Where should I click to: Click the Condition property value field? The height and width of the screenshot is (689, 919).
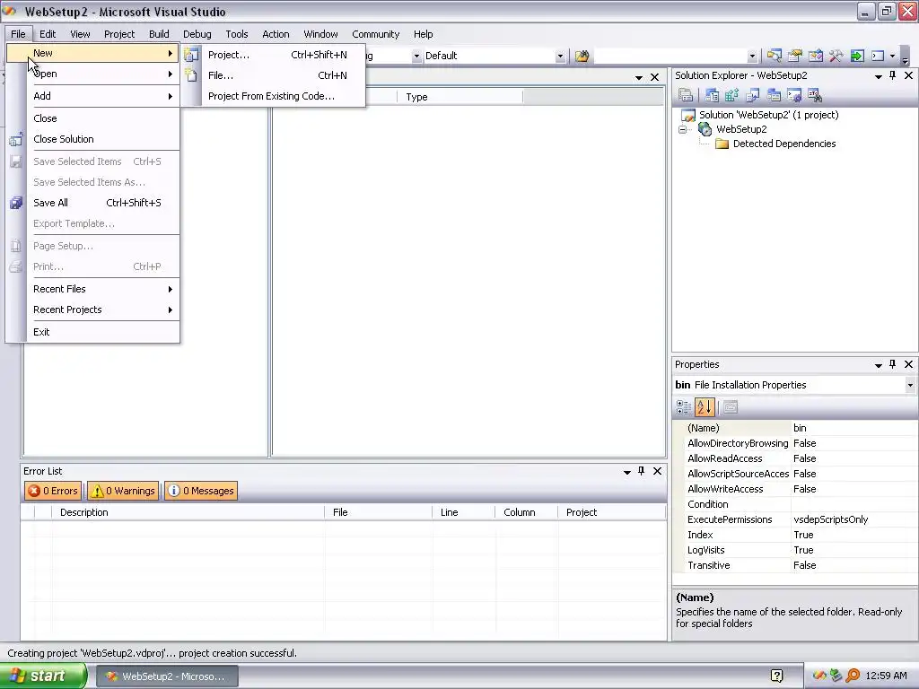854,504
